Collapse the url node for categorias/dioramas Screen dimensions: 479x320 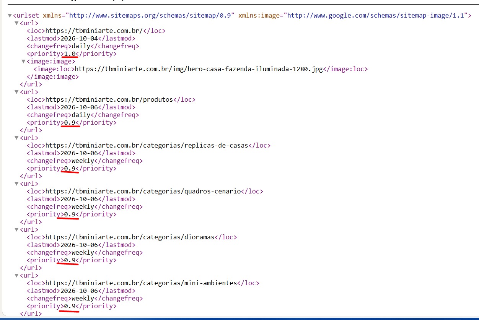[x=16, y=230]
